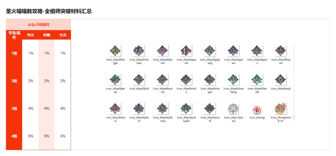Open the icon_zhiye0guashi 卦 icon
336x156 pixels.
(186, 50)
